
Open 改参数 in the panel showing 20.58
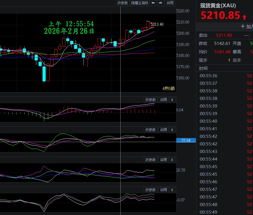[x=150, y=160]
